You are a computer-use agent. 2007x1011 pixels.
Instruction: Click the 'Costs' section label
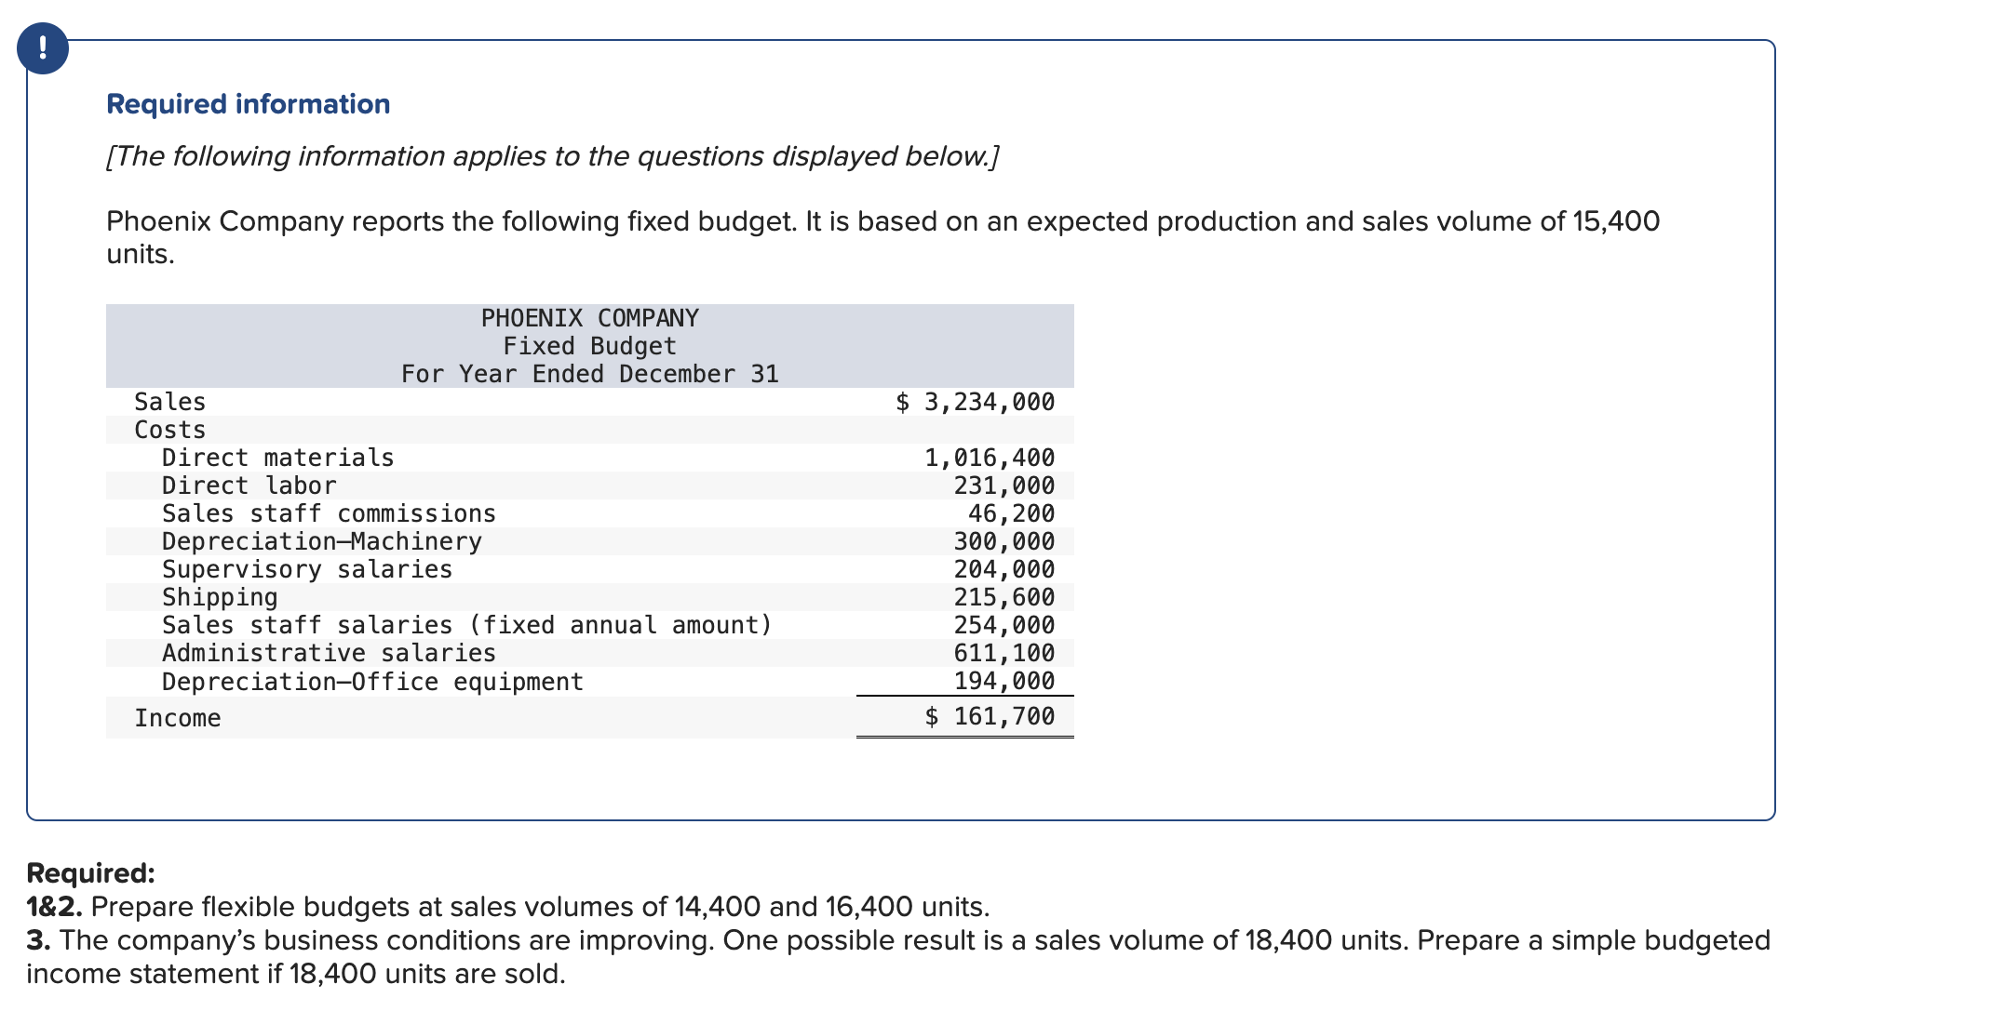pos(169,430)
